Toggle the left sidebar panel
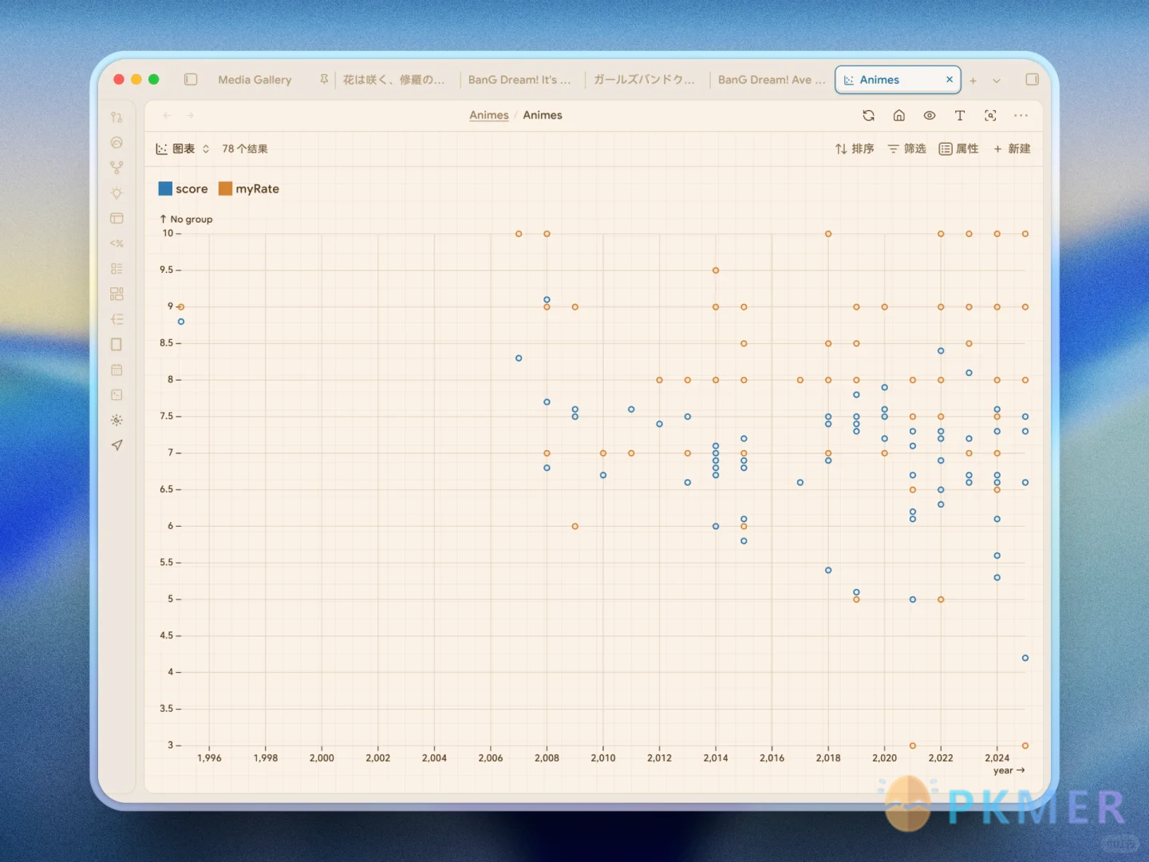The image size is (1149, 862). click(191, 80)
